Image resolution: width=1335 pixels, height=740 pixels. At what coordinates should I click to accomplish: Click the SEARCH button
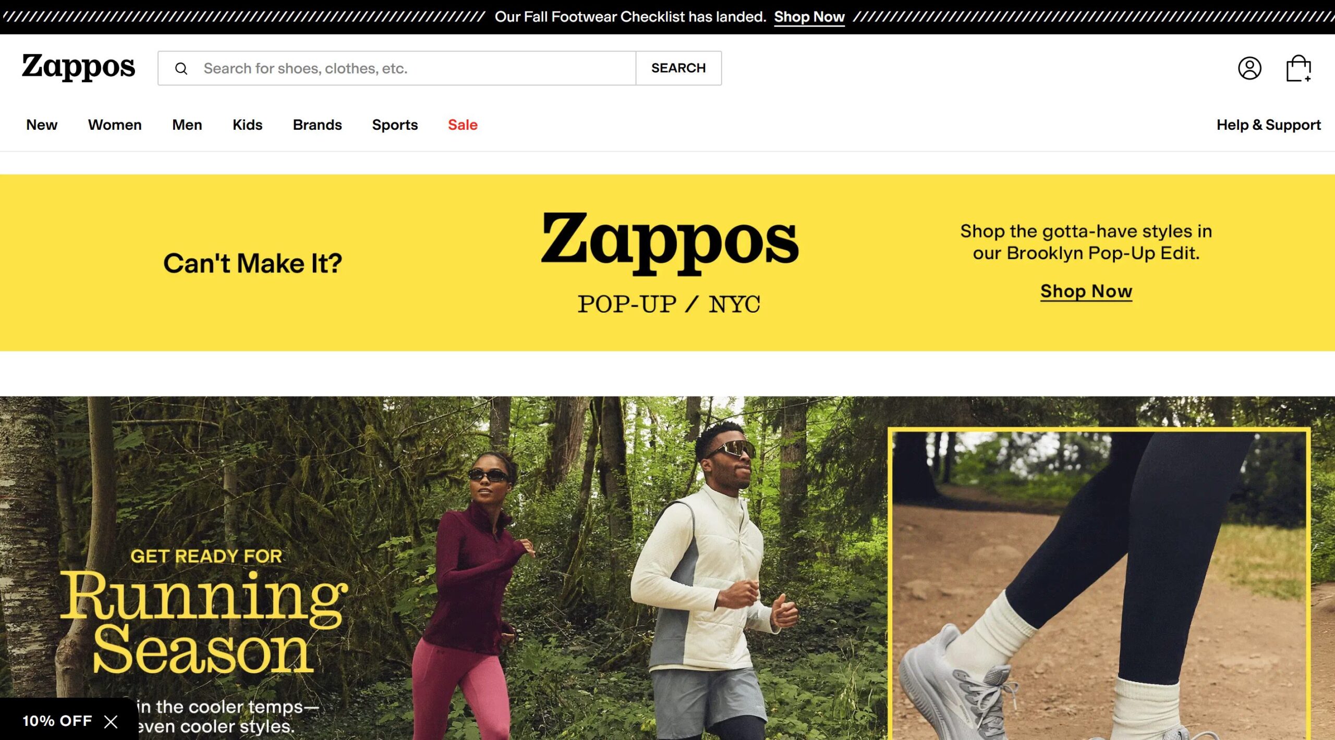[x=678, y=68]
